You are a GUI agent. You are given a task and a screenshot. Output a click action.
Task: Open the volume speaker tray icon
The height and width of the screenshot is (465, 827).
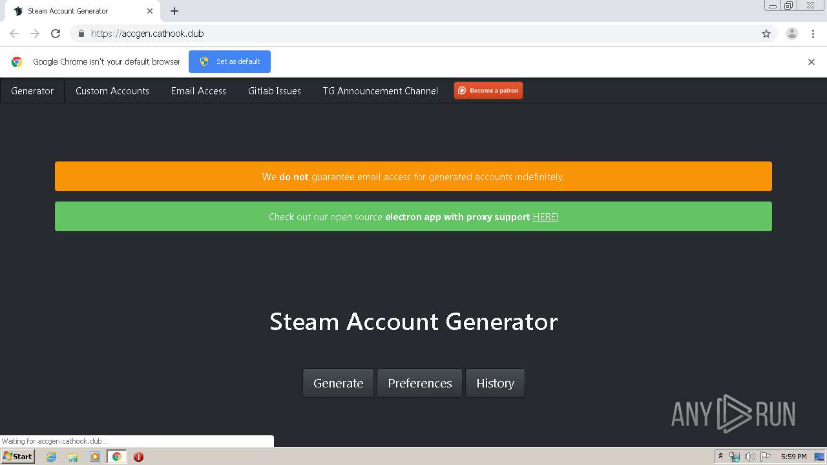[749, 457]
